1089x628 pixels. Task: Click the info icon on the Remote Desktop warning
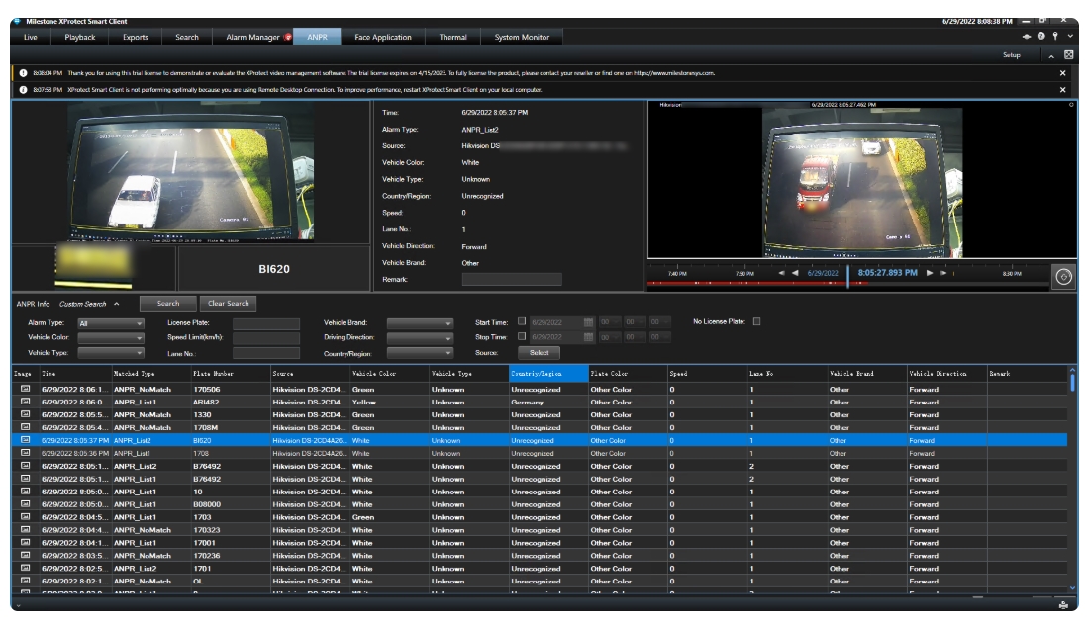pyautogui.click(x=23, y=90)
